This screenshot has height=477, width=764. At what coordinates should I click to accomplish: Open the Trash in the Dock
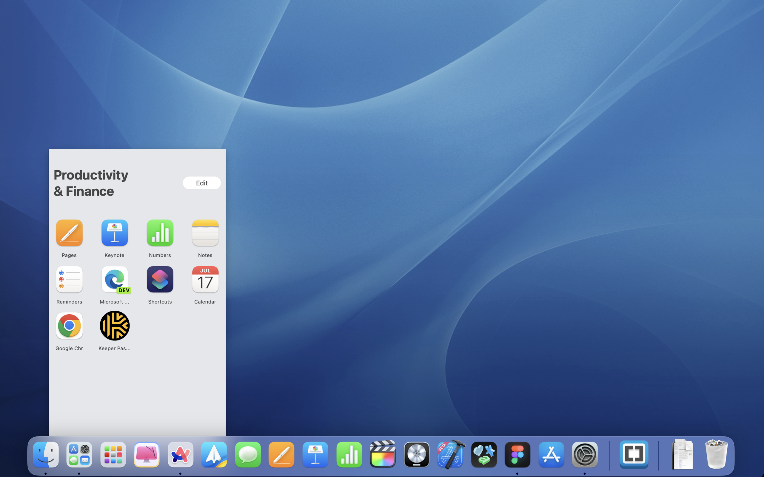(716, 455)
